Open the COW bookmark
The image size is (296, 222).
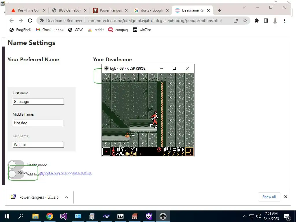(x=75, y=30)
